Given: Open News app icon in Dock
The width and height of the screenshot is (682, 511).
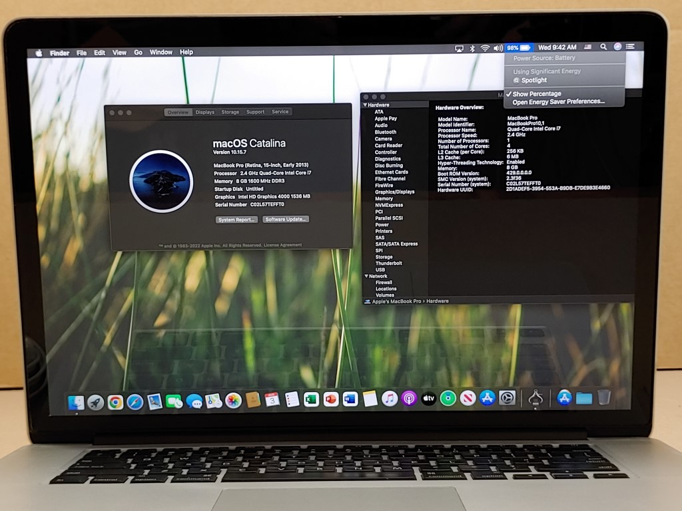Looking at the screenshot, I should click(x=468, y=398).
